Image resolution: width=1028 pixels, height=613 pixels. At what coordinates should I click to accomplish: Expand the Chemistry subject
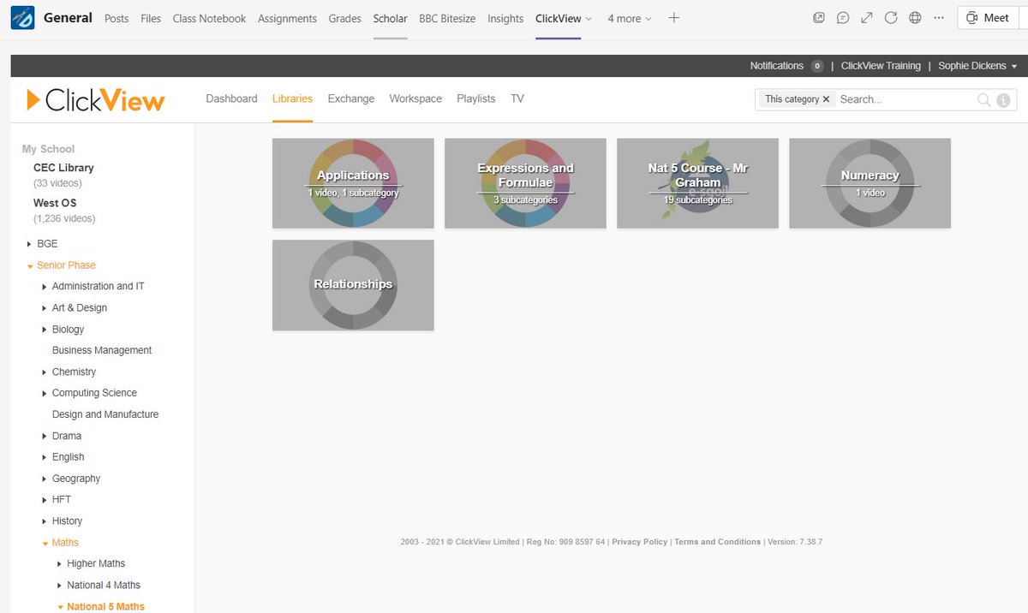[45, 372]
